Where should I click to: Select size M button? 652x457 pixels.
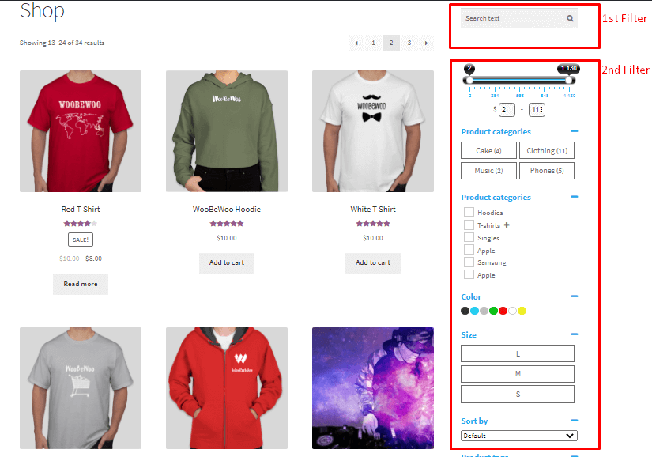click(518, 374)
